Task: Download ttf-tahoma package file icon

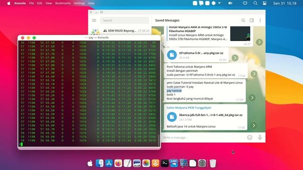Action: pos(172,55)
